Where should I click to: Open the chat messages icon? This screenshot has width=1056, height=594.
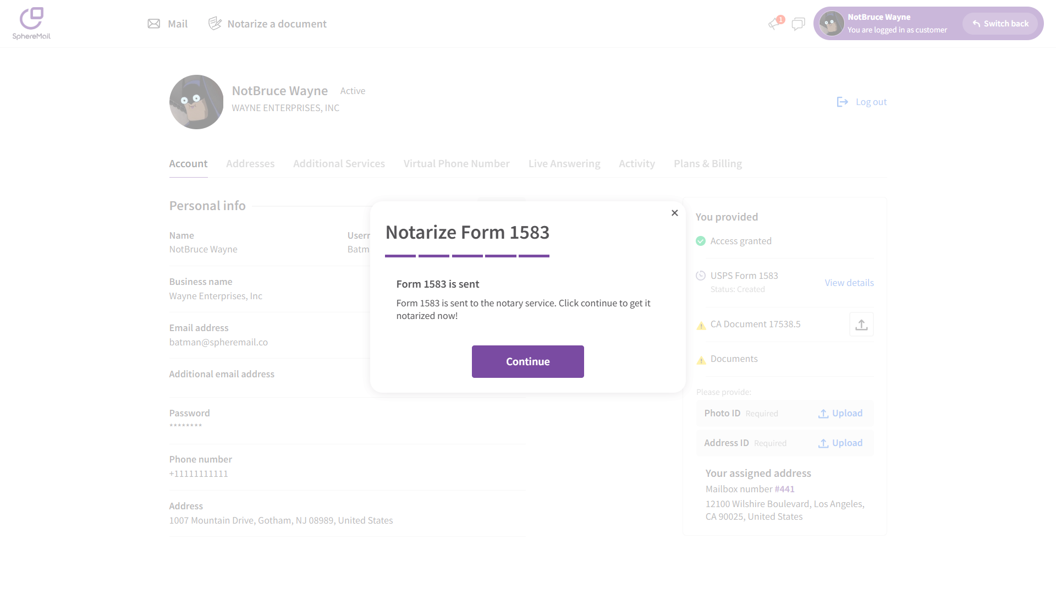(798, 24)
